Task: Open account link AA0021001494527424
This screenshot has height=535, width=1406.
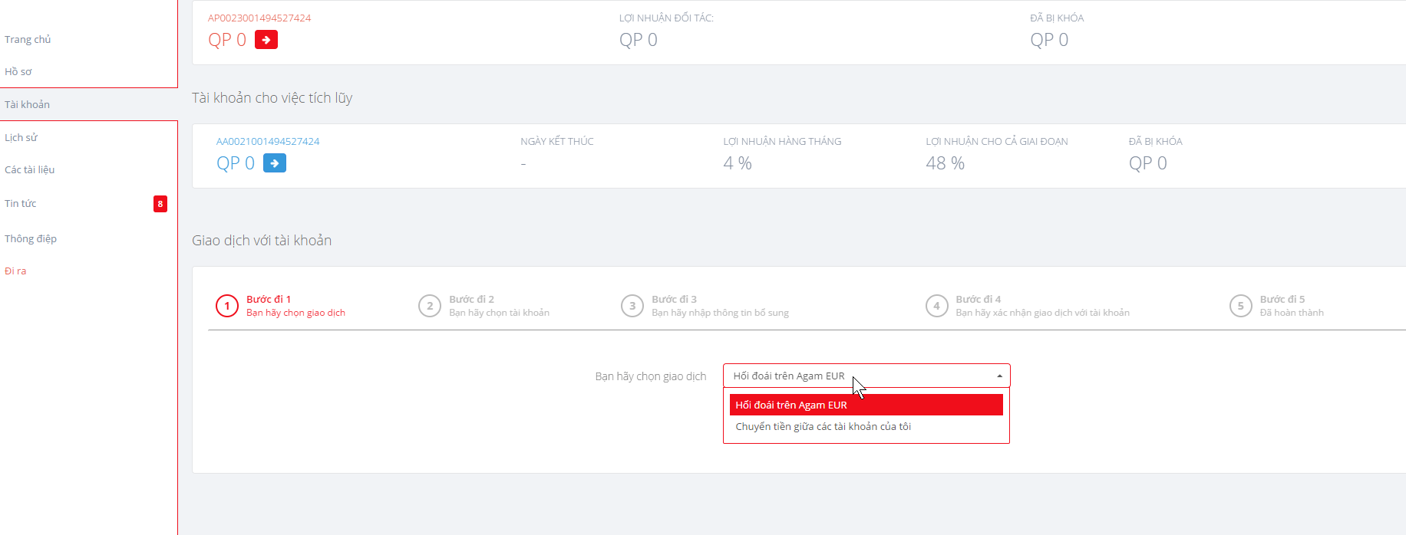Action: click(x=268, y=141)
